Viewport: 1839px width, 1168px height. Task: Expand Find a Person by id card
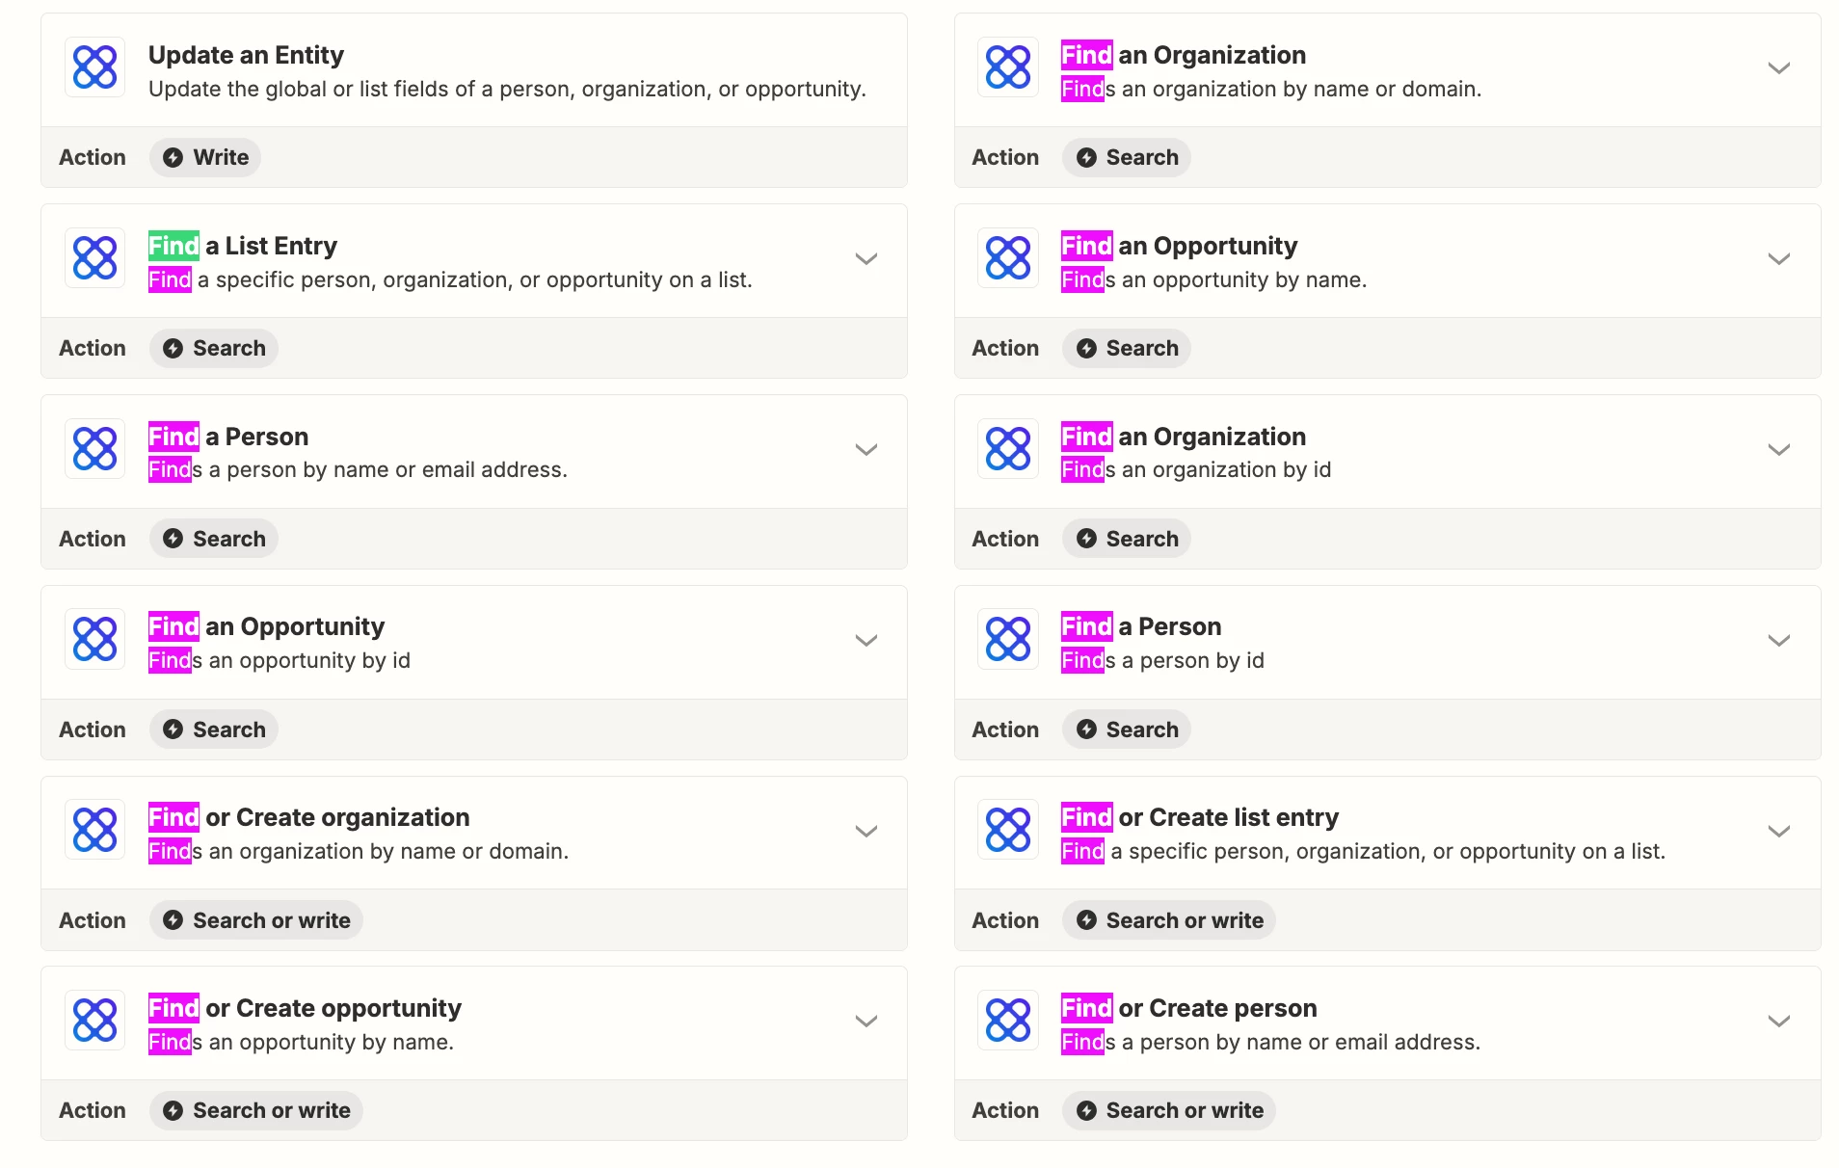point(1779,640)
